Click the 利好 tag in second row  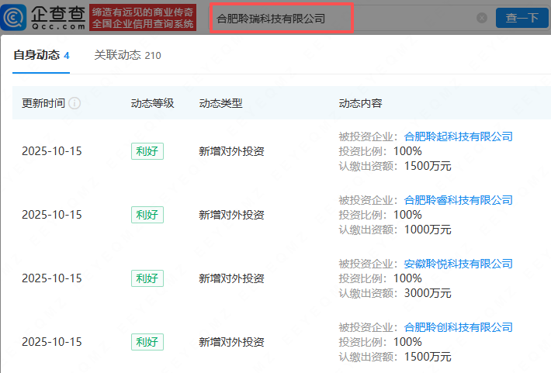[x=147, y=215]
